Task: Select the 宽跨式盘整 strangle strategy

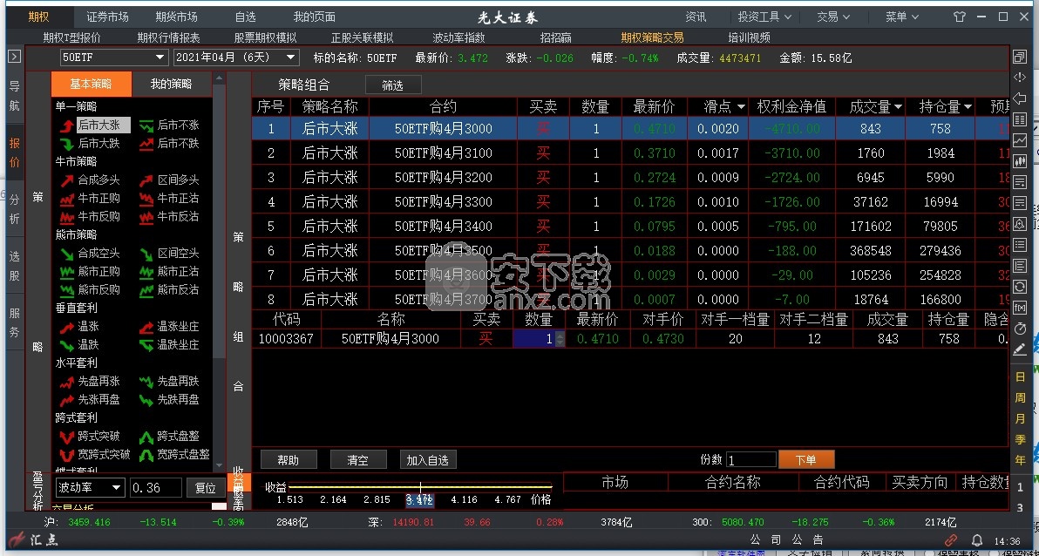Action: pos(174,455)
